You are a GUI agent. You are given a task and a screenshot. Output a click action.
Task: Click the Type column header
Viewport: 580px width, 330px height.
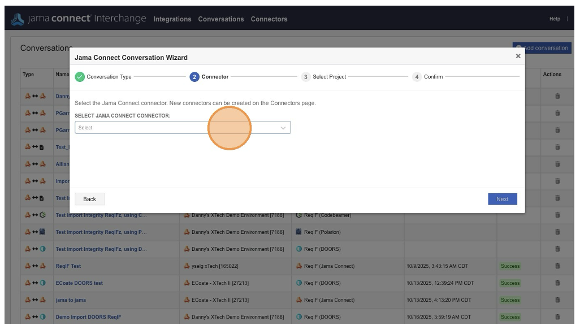28,74
